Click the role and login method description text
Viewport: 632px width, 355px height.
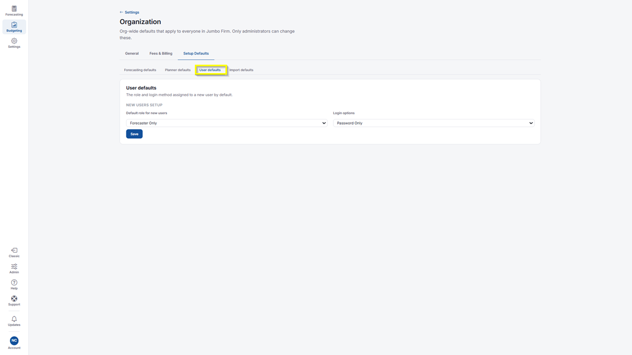[180, 95]
